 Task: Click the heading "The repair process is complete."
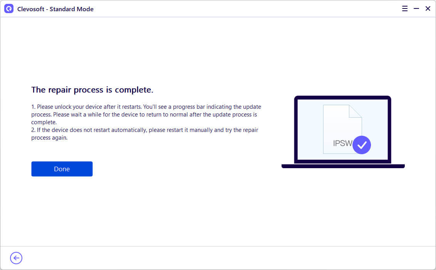pyautogui.click(x=92, y=90)
